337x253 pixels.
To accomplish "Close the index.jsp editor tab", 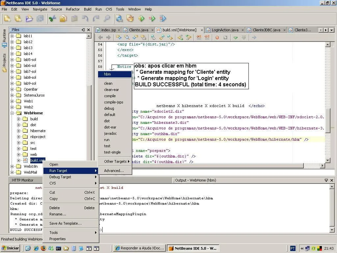I will (x=119, y=30).
